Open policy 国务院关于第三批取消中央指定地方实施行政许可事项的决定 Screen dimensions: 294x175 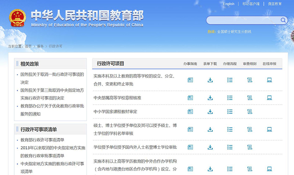(52, 94)
